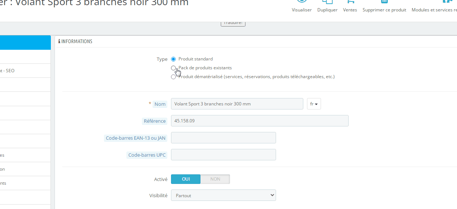This screenshot has height=209, width=457.
Task: Click the Code-barres EAN-13 ou JAN field
Action: (223, 137)
